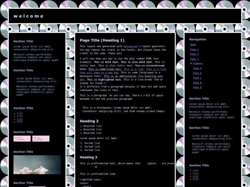The height and width of the screenshot is (187, 250).
Task: Click the abbreviation text with dotted underline
Action: click(x=133, y=76)
